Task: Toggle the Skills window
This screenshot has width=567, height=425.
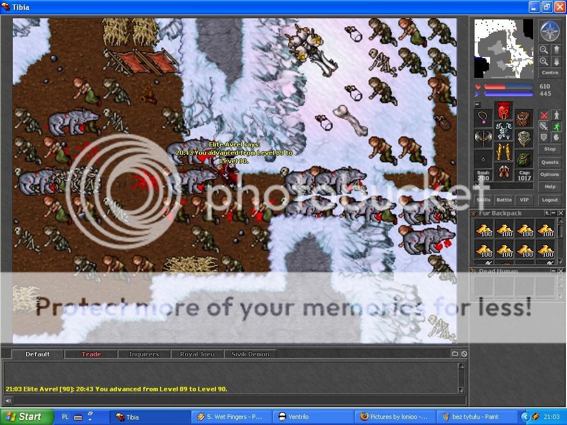Action: [x=483, y=200]
